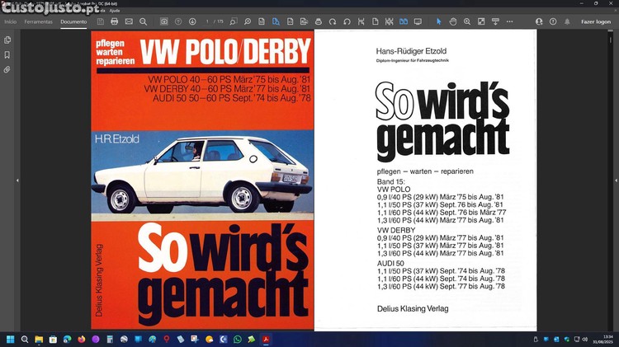Select the hand pan tool
This screenshot has width=619, height=347.
click(x=452, y=21)
